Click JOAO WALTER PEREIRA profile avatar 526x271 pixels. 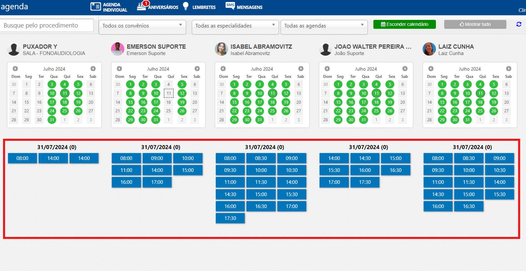[x=326, y=49]
